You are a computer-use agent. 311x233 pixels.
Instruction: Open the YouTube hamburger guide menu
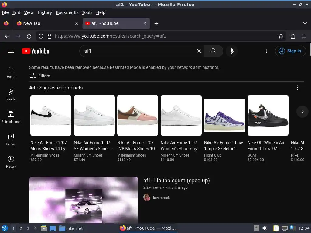(x=11, y=51)
